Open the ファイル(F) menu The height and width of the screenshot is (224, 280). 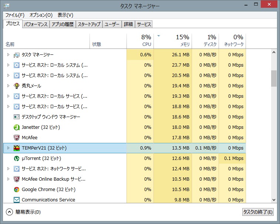tap(14, 15)
